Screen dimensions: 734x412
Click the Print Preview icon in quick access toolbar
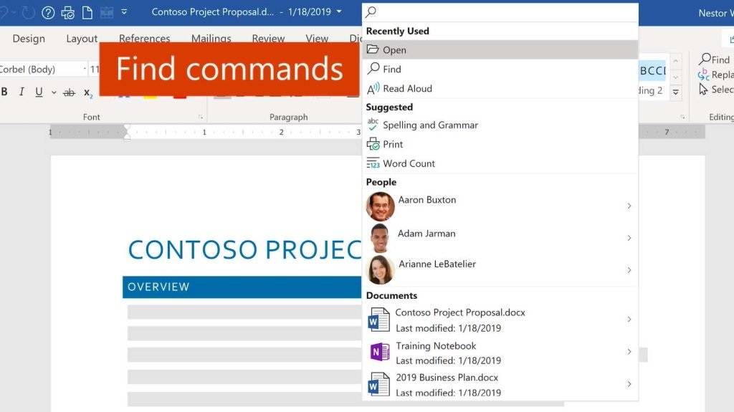[68, 13]
